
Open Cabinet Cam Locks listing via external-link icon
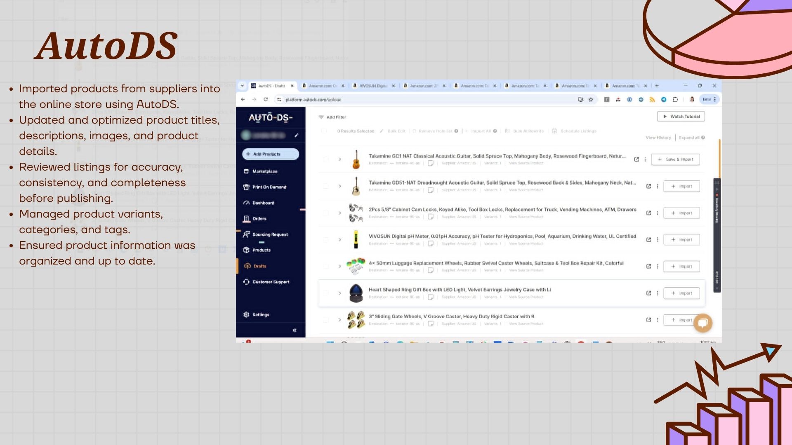(648, 213)
